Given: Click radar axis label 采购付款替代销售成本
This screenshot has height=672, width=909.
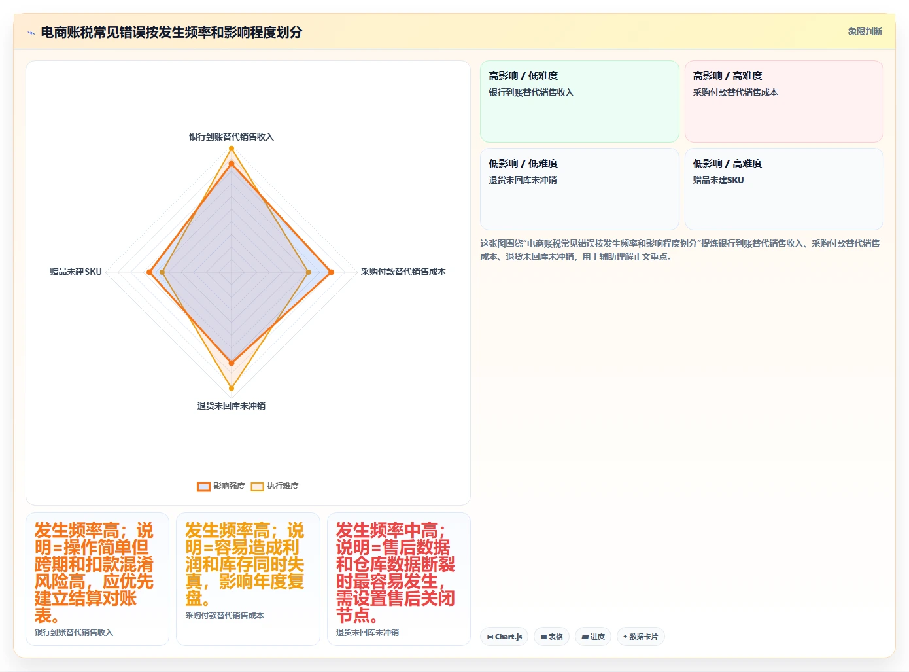Looking at the screenshot, I should click(x=403, y=272).
